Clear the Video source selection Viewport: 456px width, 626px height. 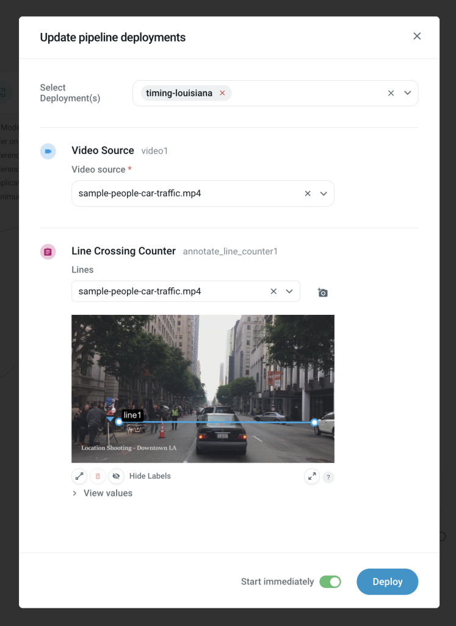click(x=308, y=194)
